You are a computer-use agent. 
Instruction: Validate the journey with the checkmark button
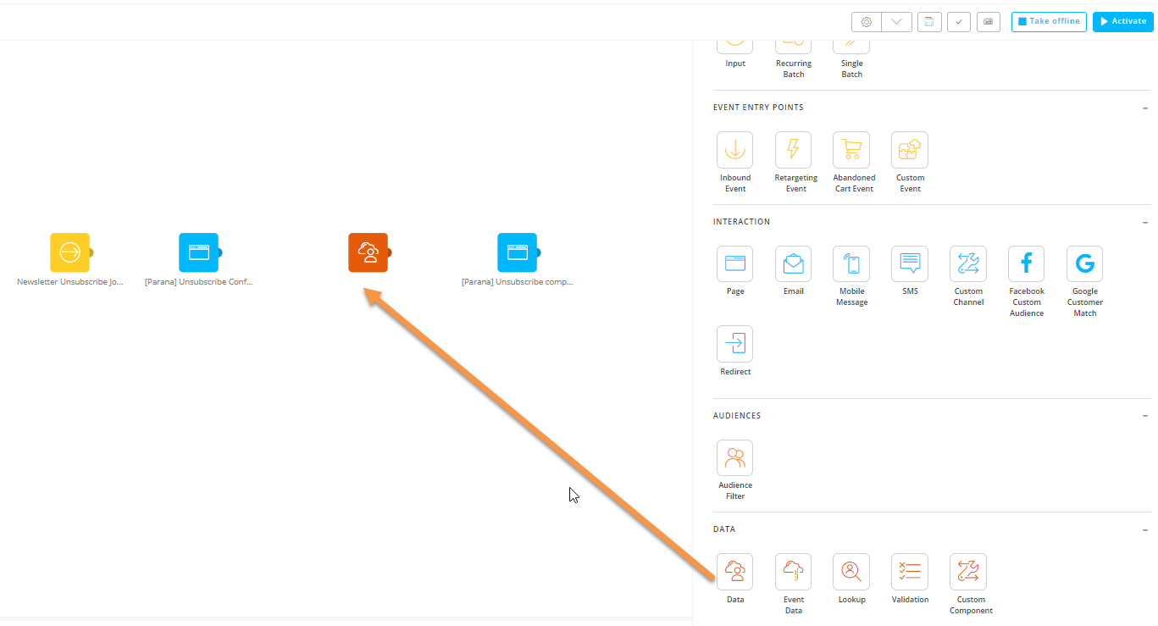(x=959, y=22)
